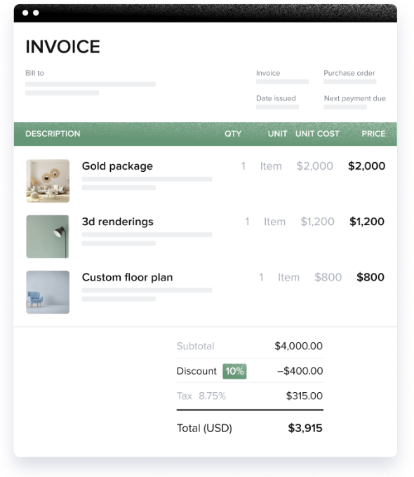Click the Purchase order field

tap(349, 81)
